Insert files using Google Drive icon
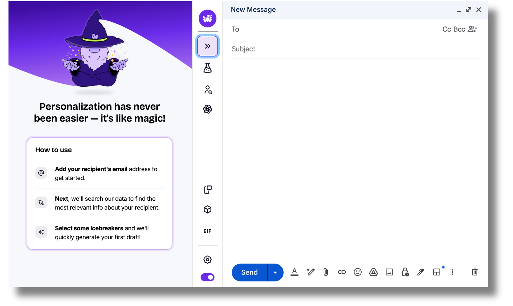The image size is (513, 306). (373, 272)
